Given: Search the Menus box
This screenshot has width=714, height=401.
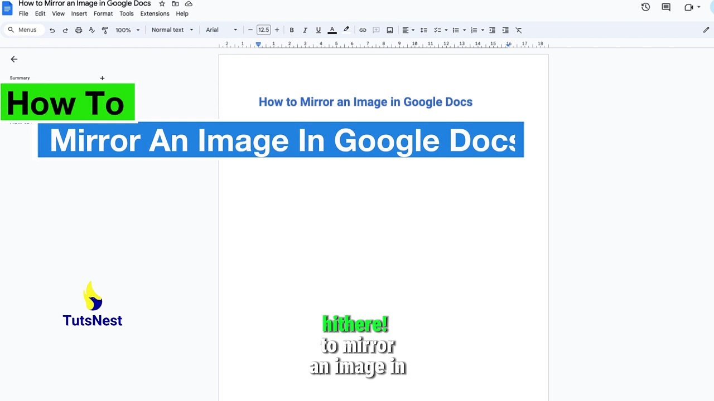Looking at the screenshot, I should tap(23, 30).
